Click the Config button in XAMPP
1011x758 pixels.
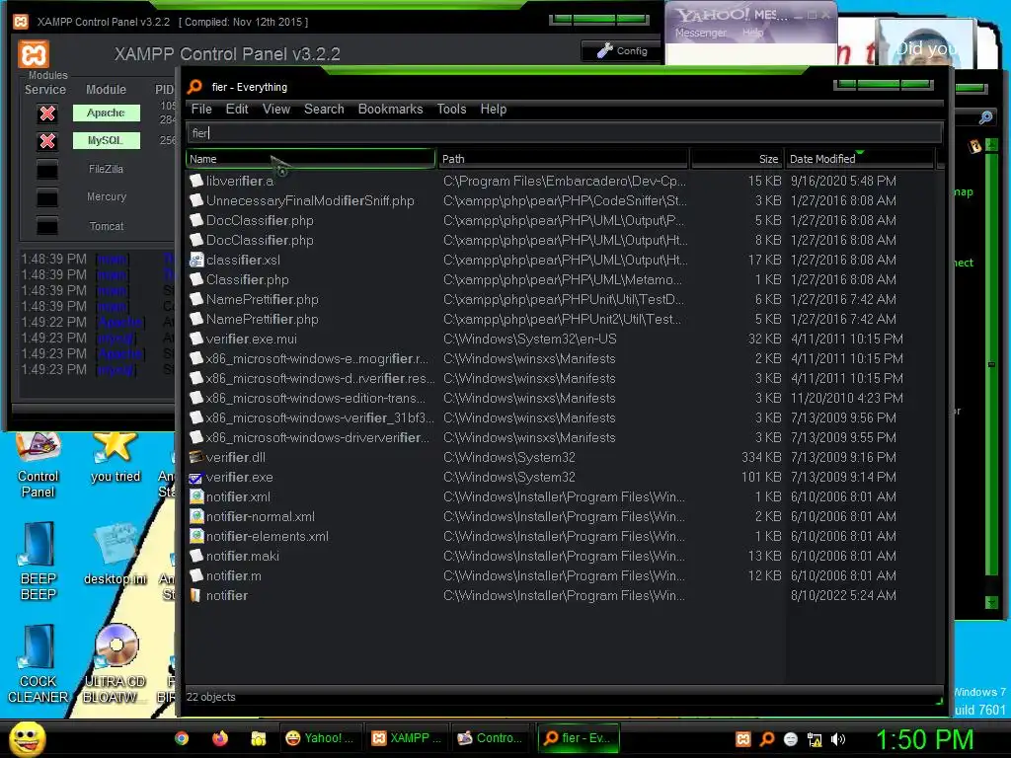point(622,50)
